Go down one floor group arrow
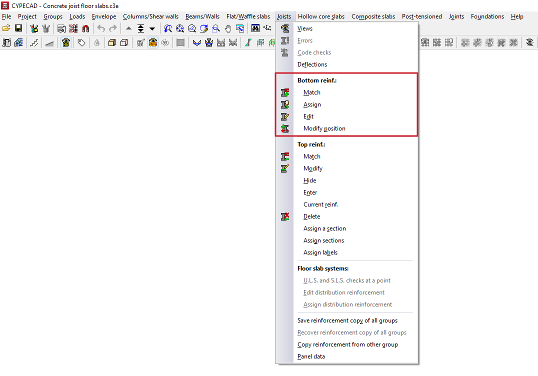The image size is (538, 376). point(152,28)
